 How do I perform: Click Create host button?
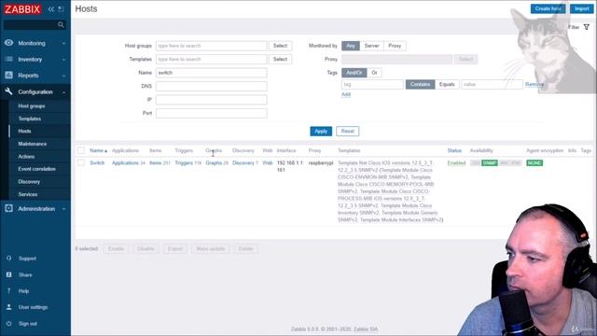point(548,8)
